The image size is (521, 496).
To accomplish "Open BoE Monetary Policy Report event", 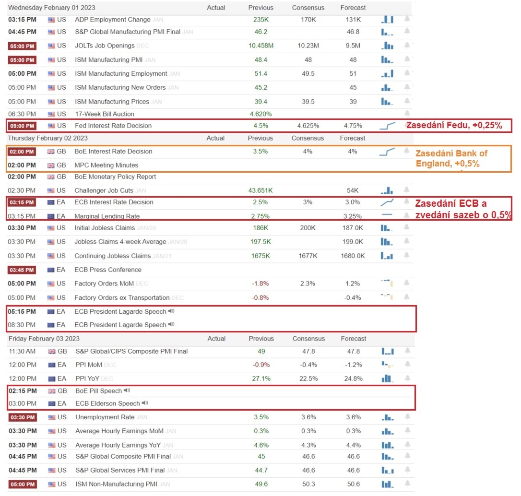I will 115,177.
